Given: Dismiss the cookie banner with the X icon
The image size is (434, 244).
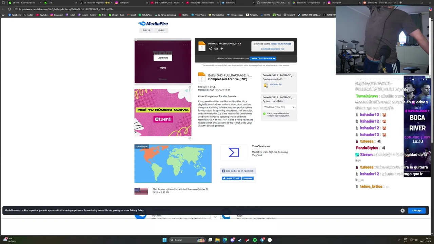Looking at the screenshot, I should (402, 210).
